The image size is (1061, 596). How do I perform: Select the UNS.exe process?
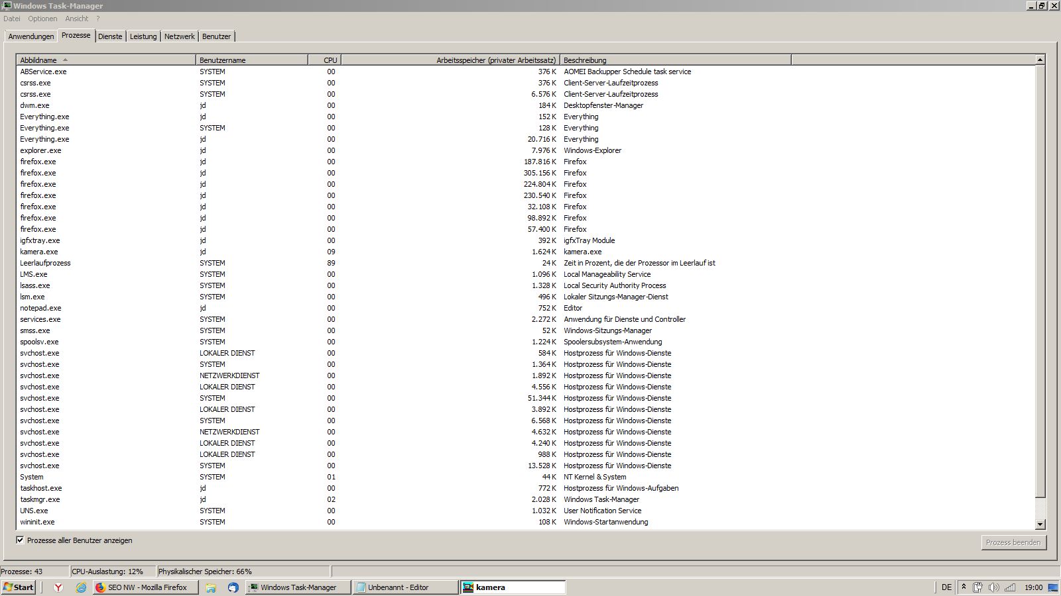[526, 511]
